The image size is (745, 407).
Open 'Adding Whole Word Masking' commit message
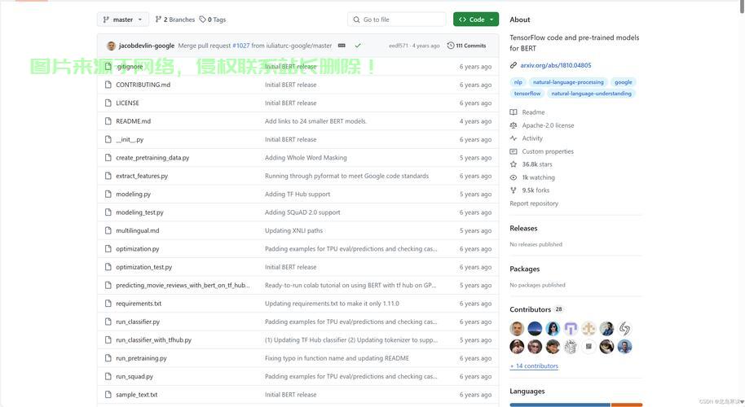tap(306, 157)
